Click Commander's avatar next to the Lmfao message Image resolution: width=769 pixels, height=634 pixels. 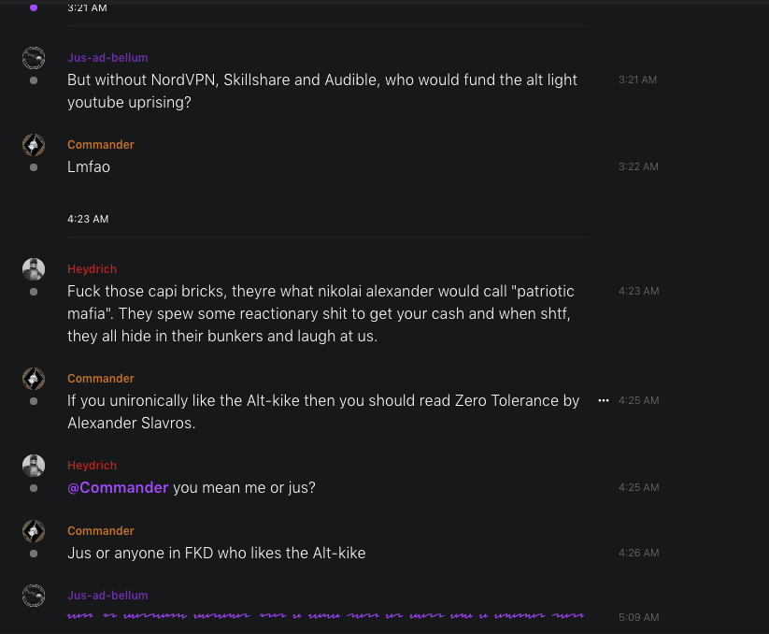point(34,145)
